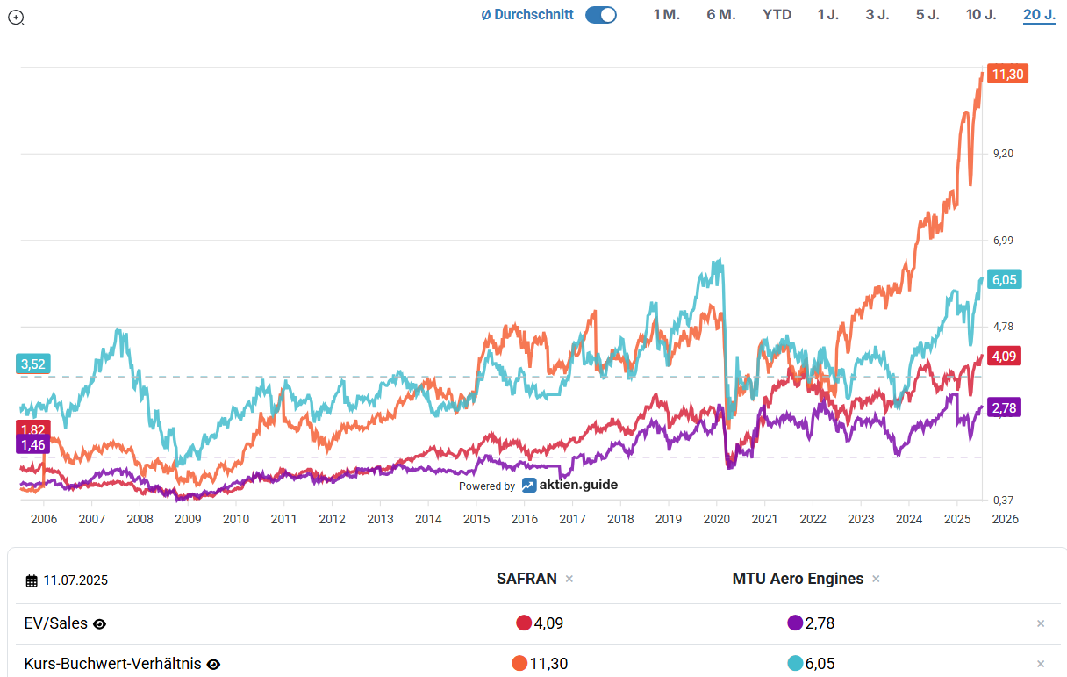Select the 1 J. time range

(x=827, y=15)
